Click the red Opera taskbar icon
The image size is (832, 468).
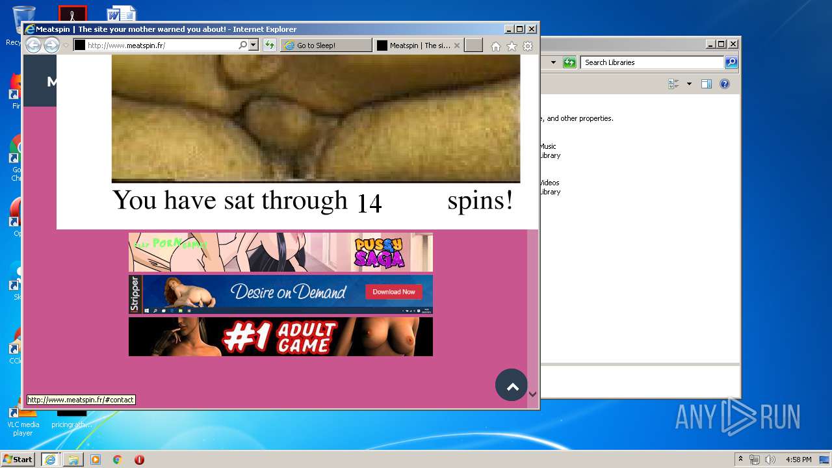pyautogui.click(x=139, y=460)
